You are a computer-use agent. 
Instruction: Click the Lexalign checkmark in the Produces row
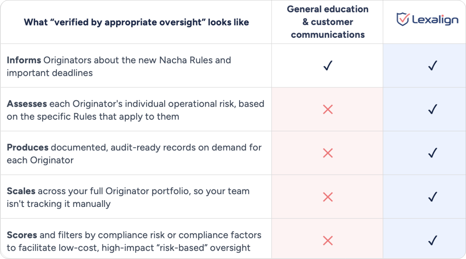[x=432, y=153]
